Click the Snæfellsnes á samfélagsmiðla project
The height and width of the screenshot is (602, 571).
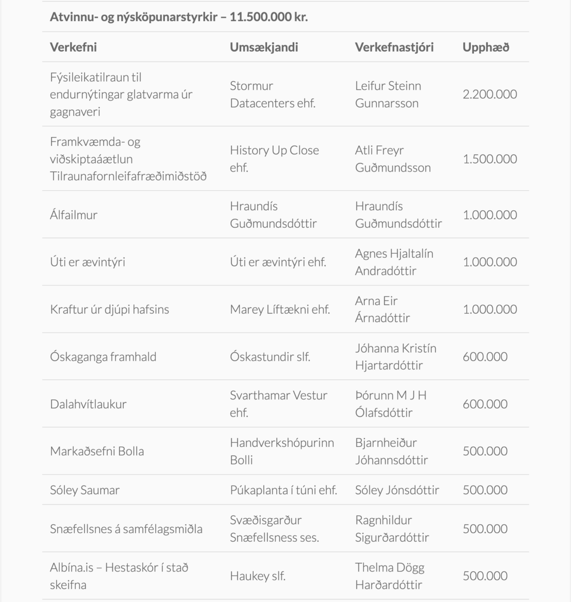(126, 529)
